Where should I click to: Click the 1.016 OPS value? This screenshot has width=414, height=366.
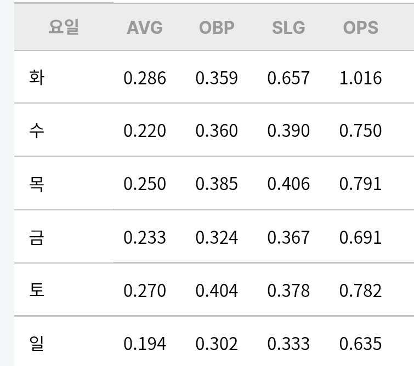tap(360, 78)
